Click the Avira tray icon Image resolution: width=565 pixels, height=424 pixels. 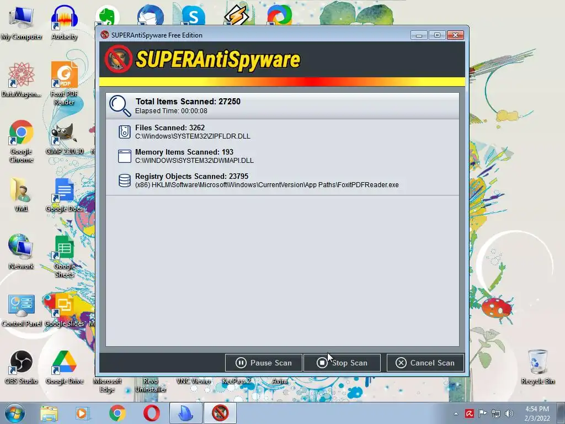tap(469, 414)
